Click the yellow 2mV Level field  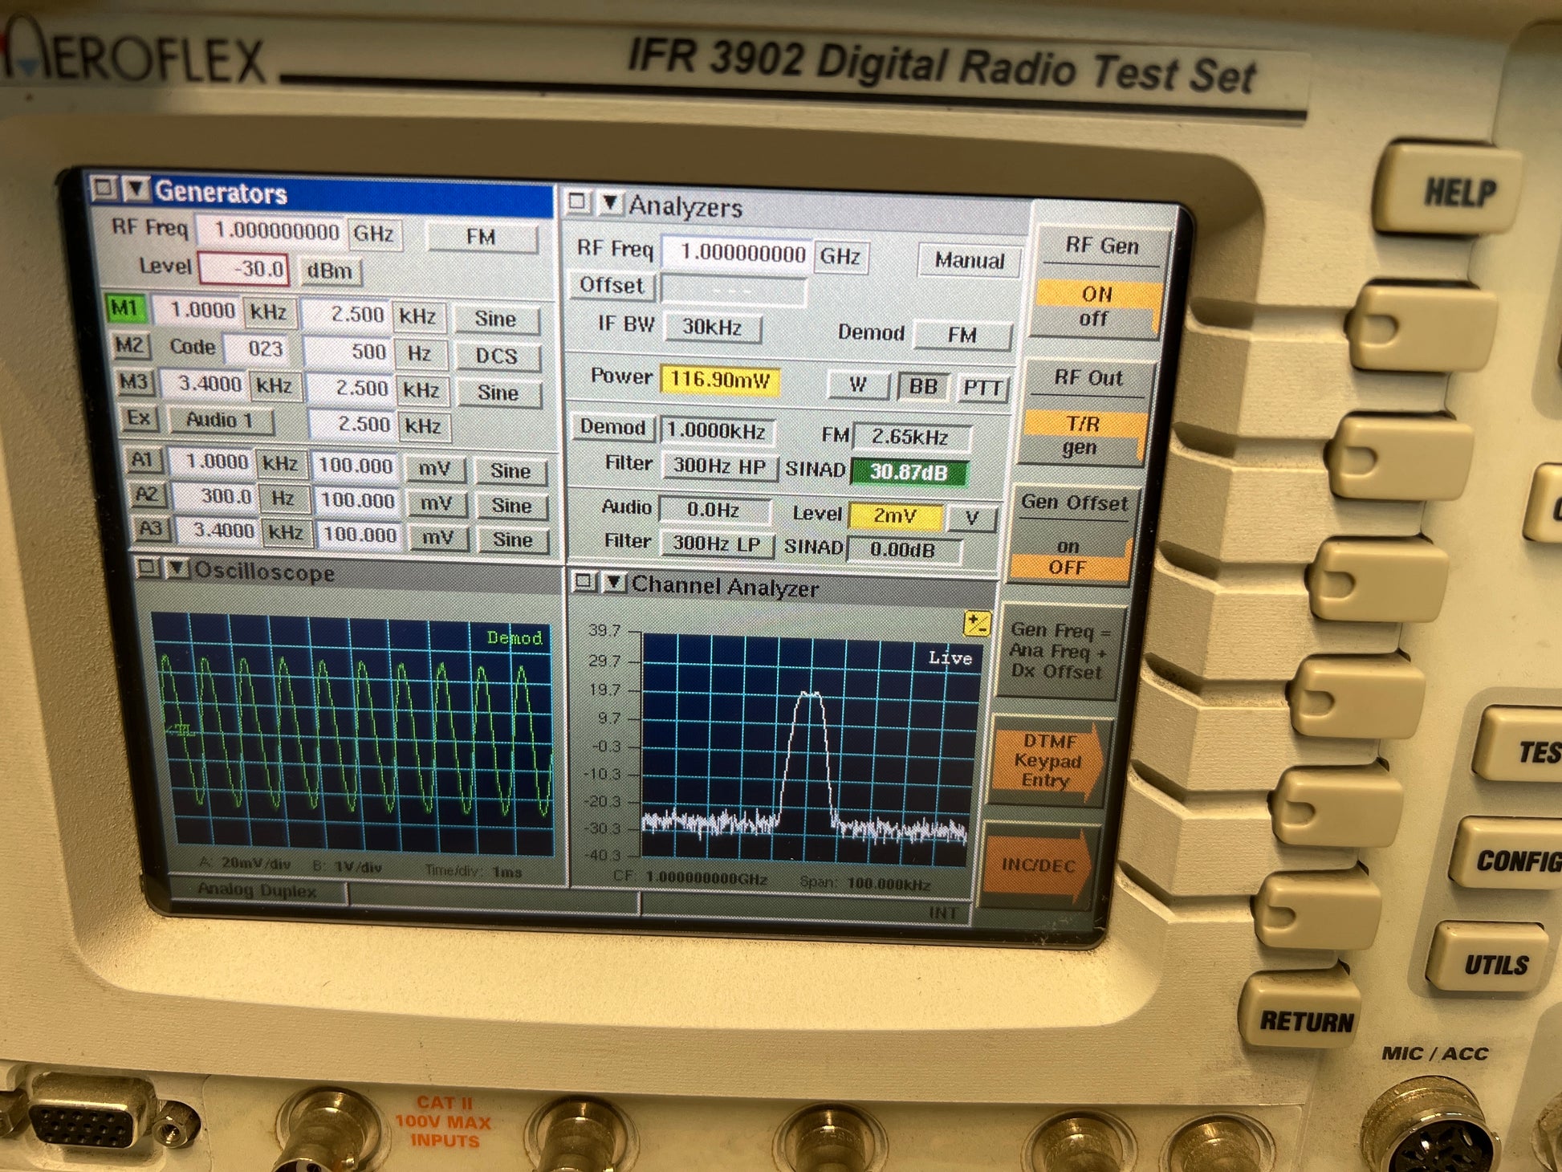click(894, 516)
